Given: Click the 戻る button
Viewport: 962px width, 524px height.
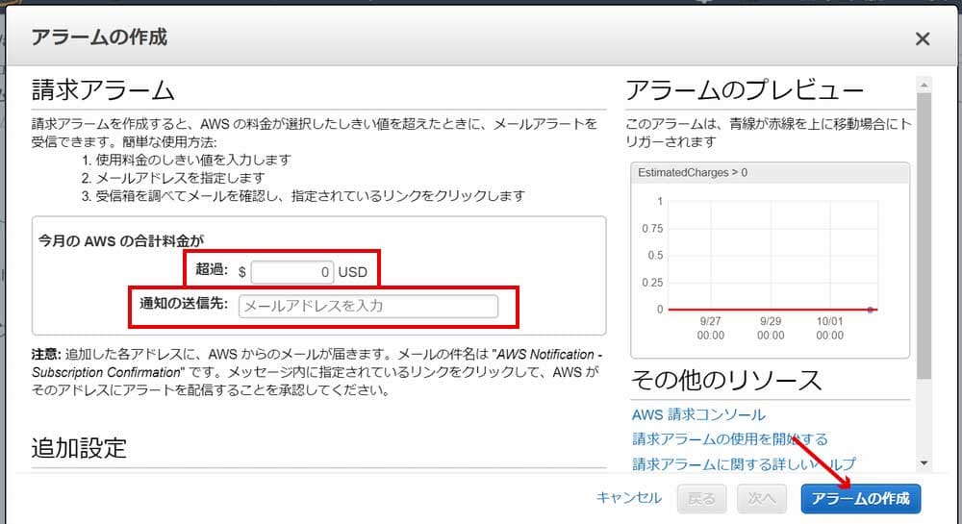Looking at the screenshot, I should tap(702, 498).
